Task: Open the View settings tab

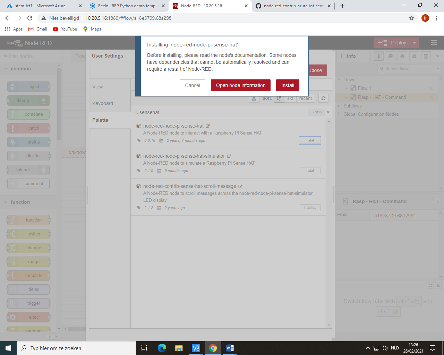Action: click(110, 87)
